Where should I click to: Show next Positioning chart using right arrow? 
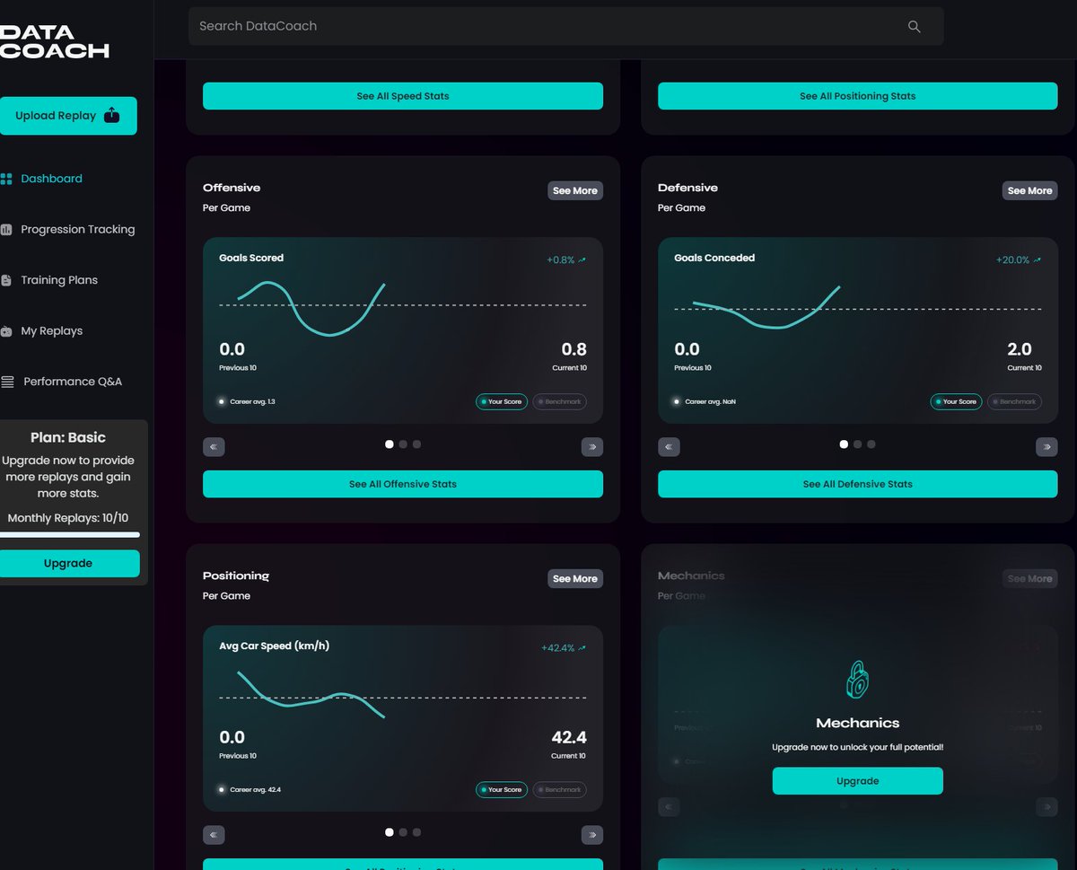coord(592,834)
